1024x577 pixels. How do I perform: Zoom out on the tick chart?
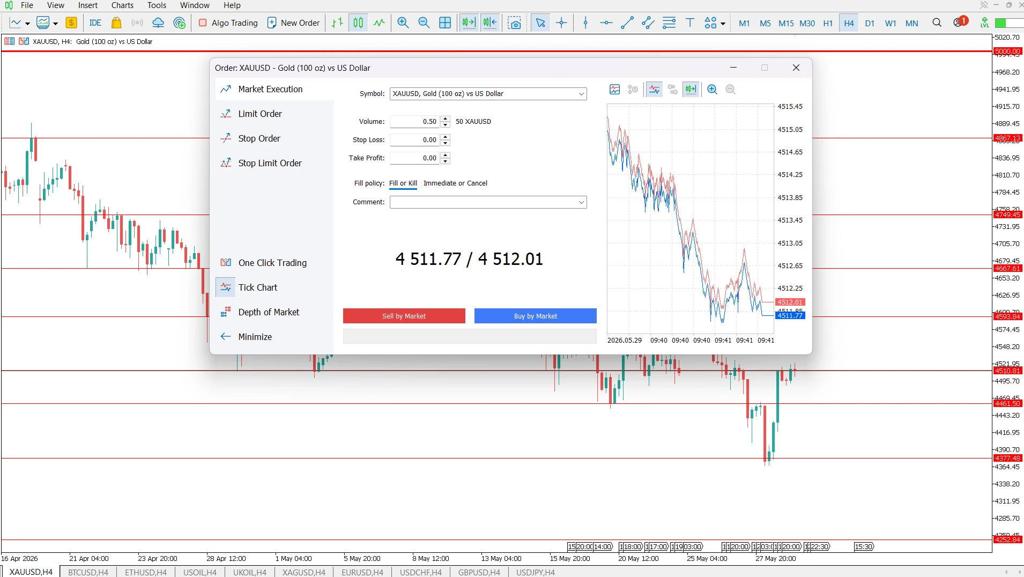click(730, 90)
